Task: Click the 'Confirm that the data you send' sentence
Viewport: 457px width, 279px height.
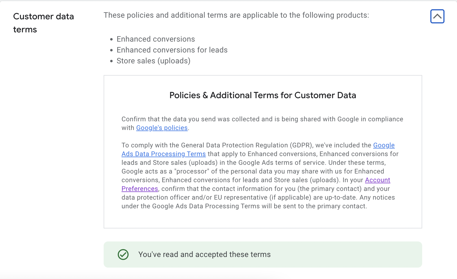Action: [263, 123]
